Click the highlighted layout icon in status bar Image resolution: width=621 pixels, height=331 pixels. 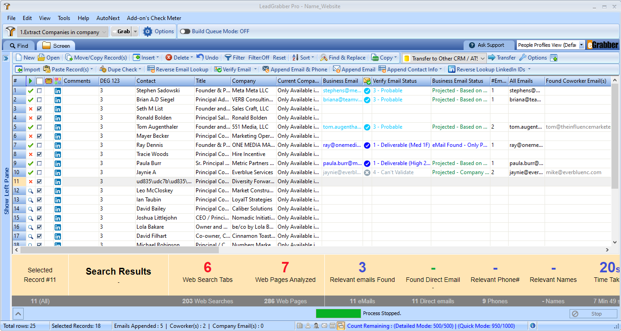point(340,326)
